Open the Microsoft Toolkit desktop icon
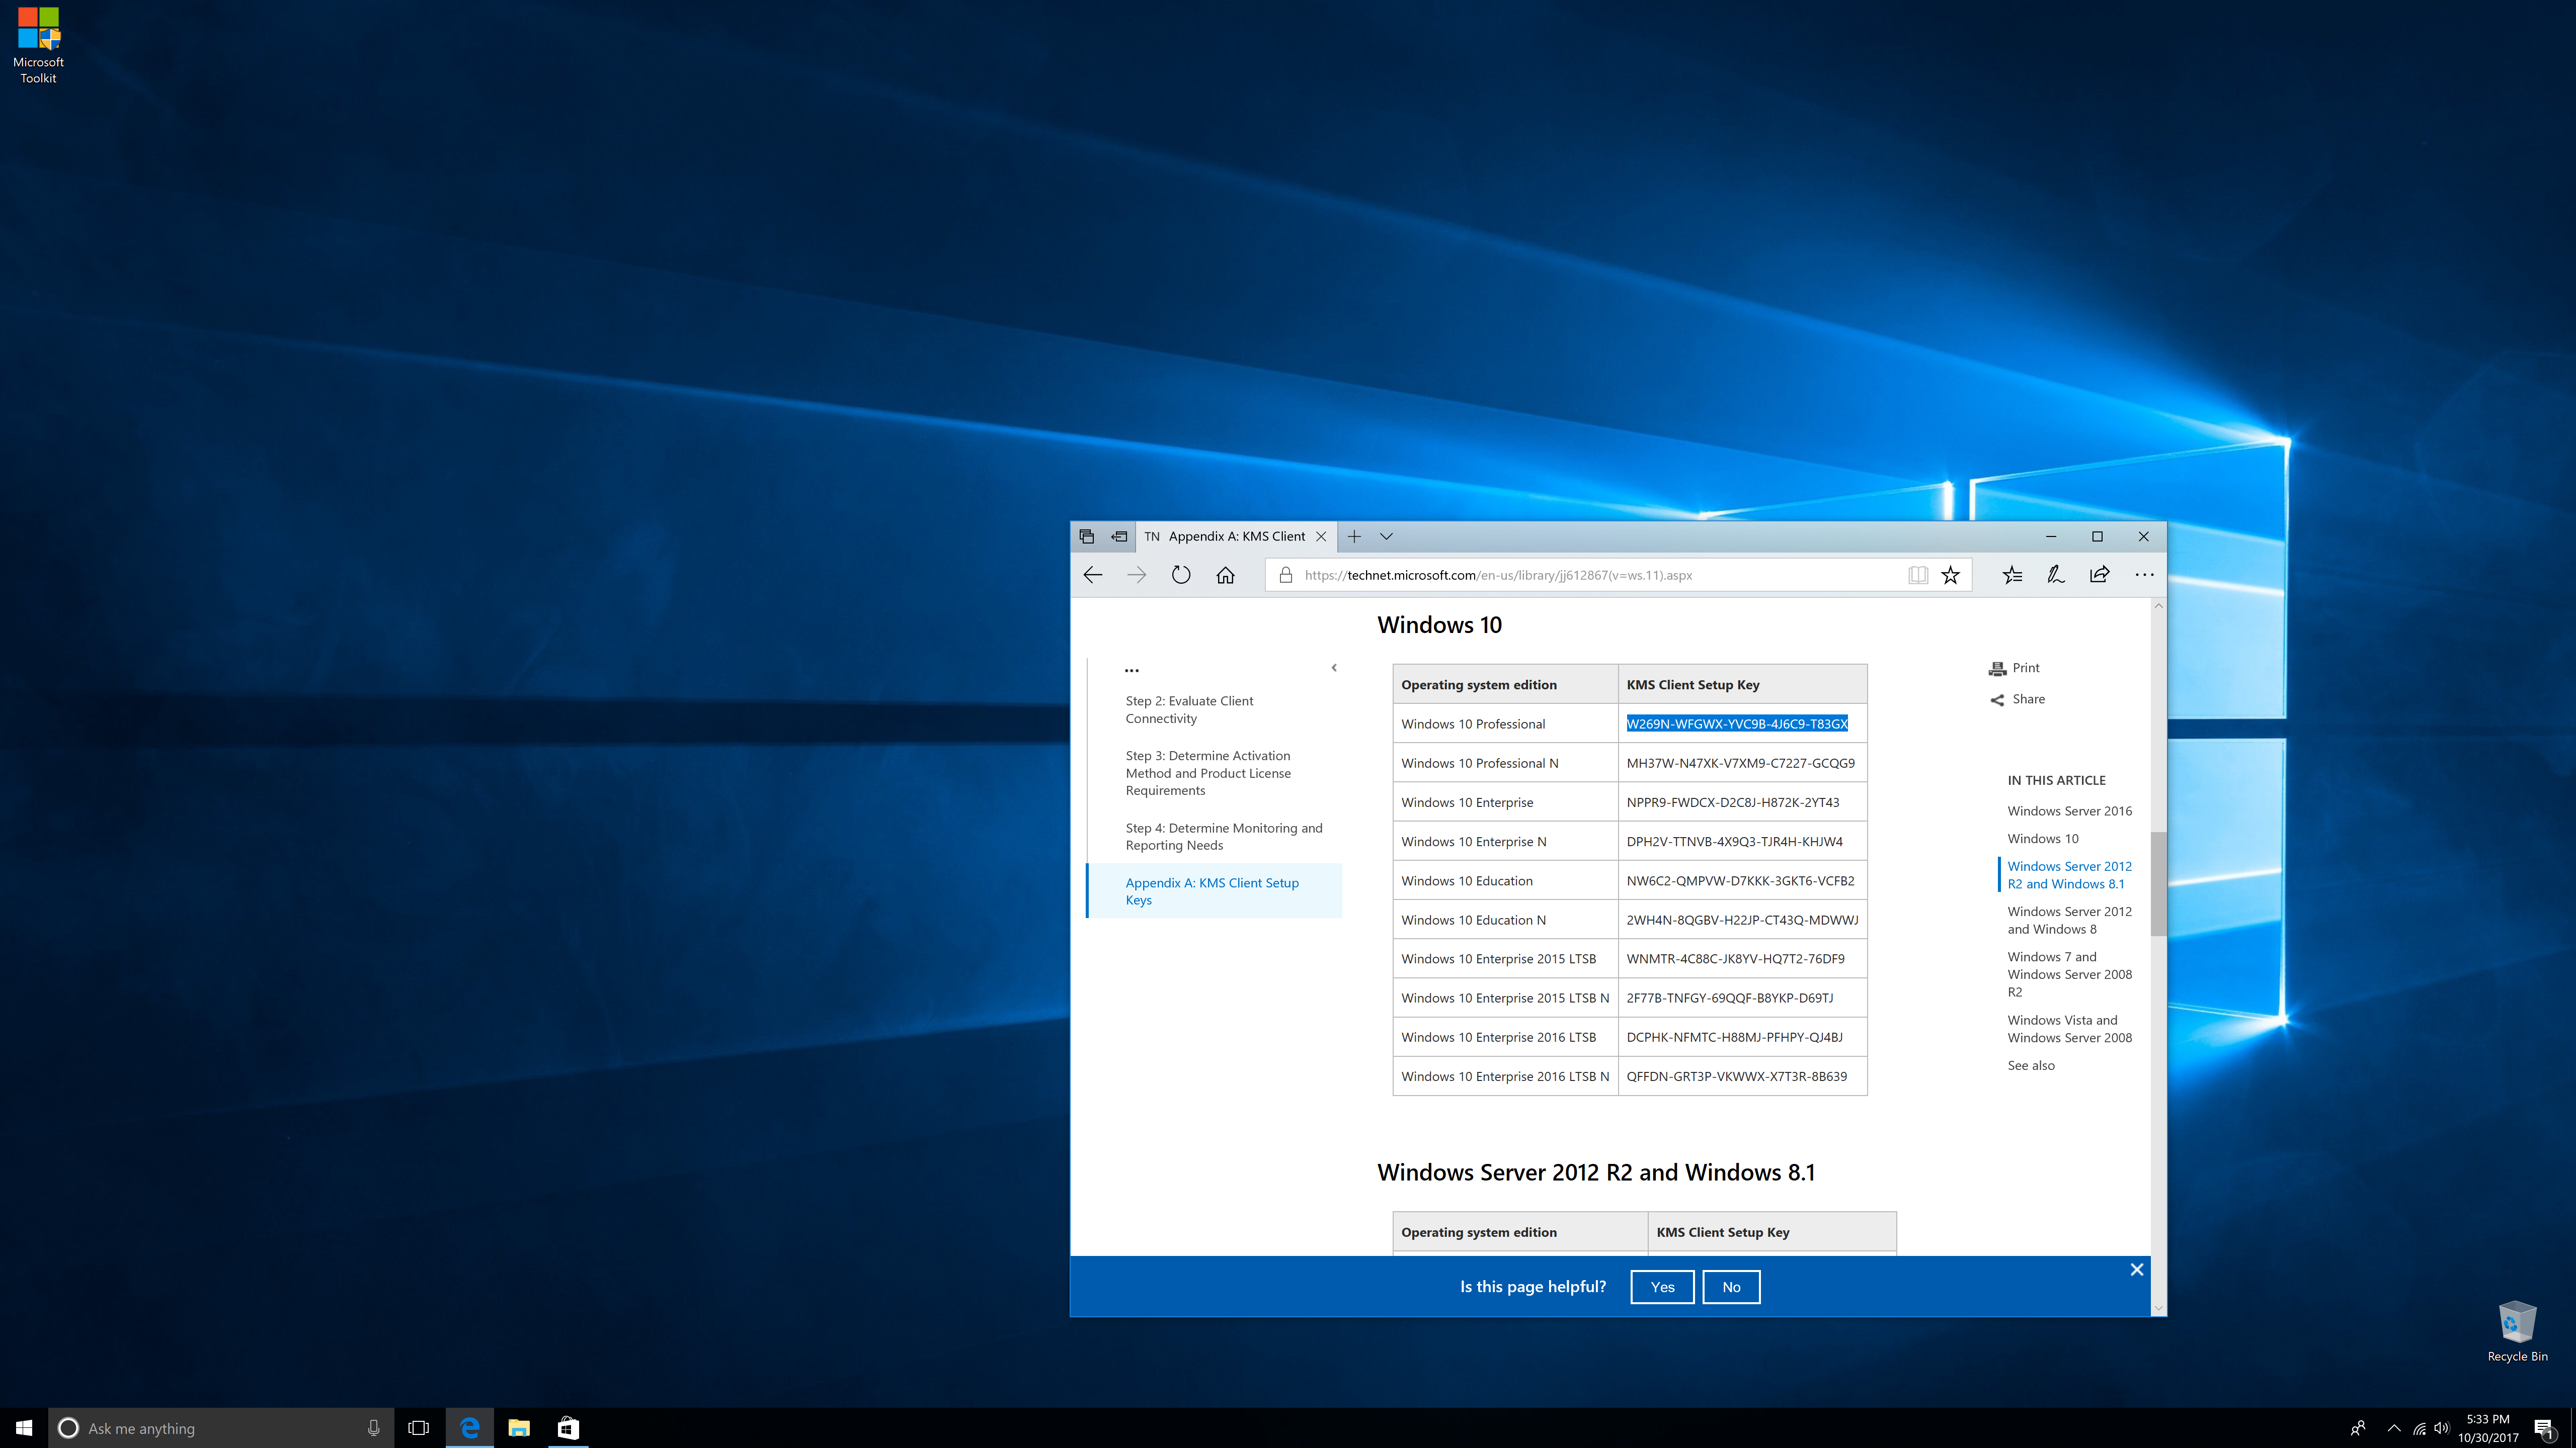The width and height of the screenshot is (2576, 1448). pyautogui.click(x=38, y=46)
